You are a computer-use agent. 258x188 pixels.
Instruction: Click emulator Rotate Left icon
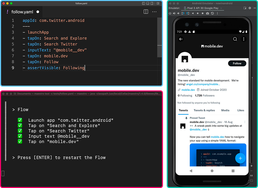pyautogui.click(x=183, y=13)
